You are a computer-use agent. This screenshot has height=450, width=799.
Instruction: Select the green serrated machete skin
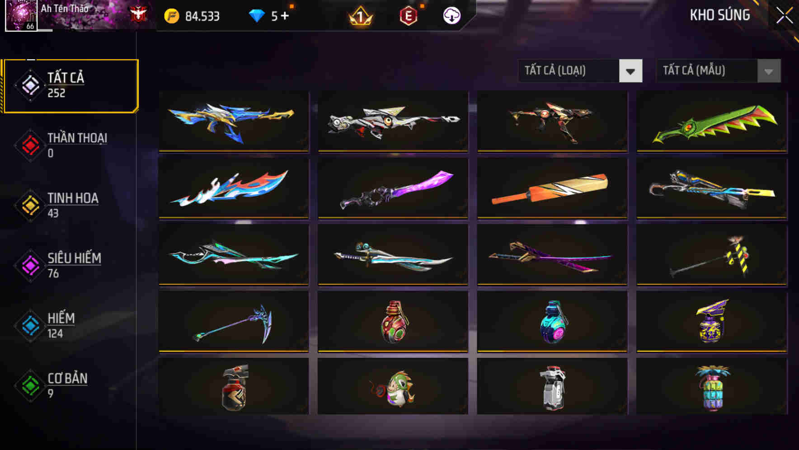coord(712,122)
